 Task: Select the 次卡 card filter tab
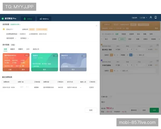pyautogui.click(x=28, y=49)
